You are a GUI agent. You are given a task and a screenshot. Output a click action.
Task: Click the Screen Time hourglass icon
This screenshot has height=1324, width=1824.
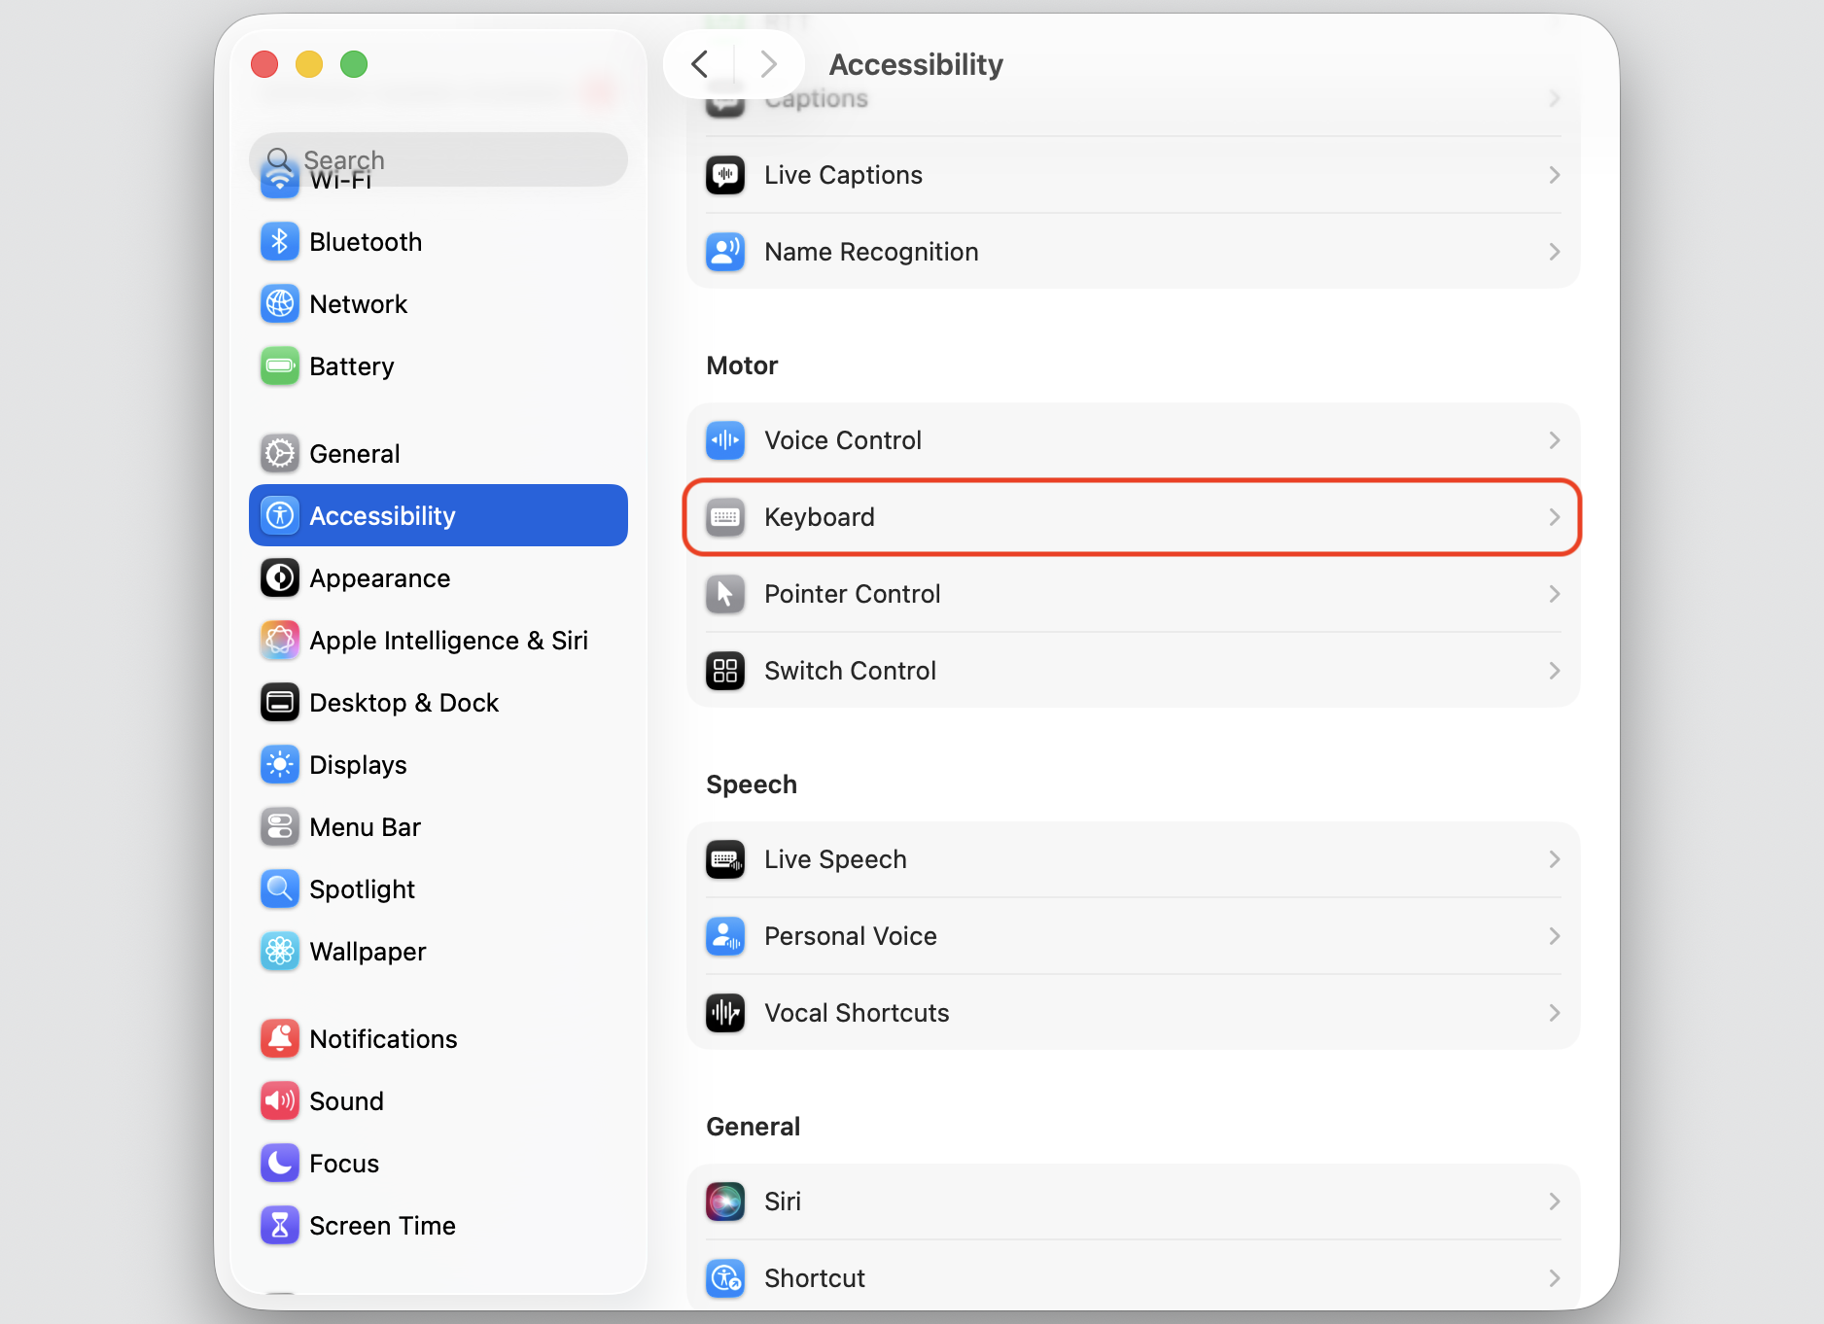click(280, 1226)
